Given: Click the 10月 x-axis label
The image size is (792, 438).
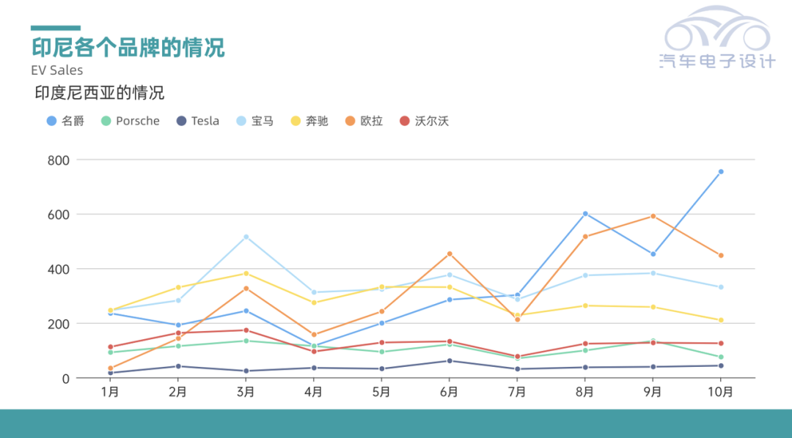Looking at the screenshot, I should click(721, 392).
